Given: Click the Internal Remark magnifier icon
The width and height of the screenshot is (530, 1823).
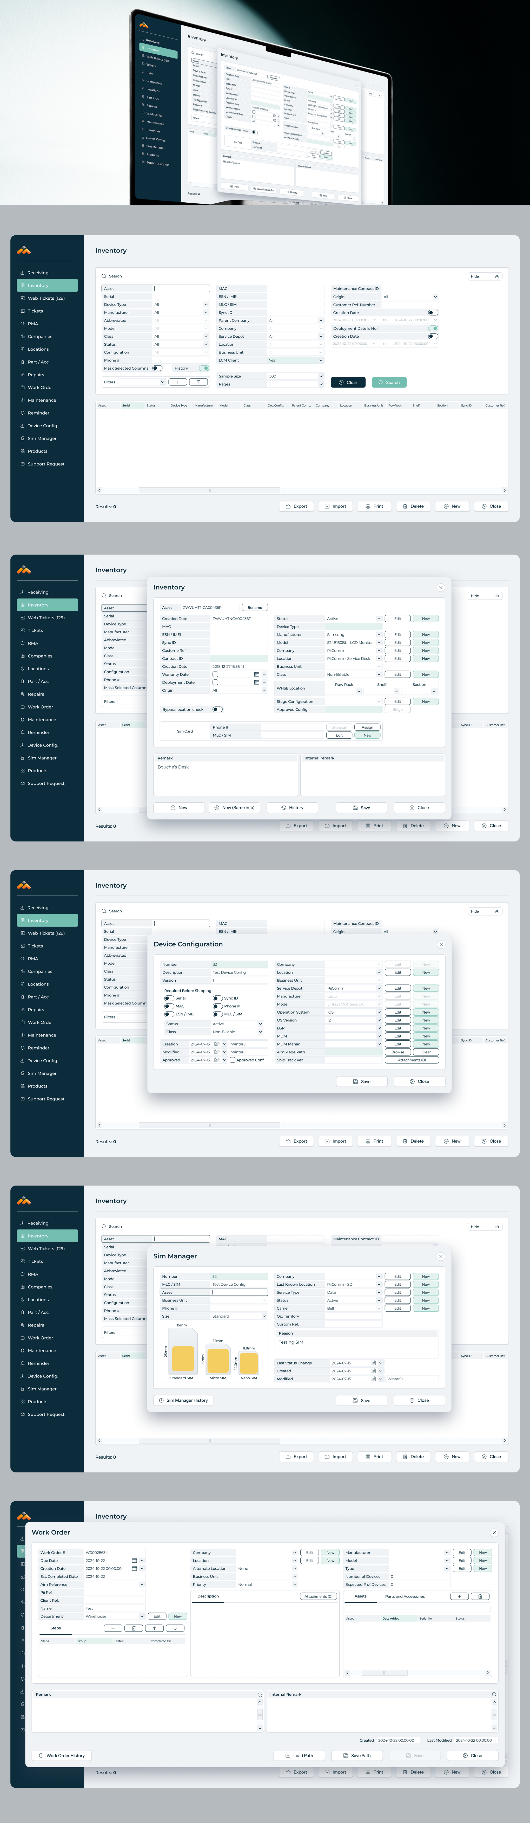Looking at the screenshot, I should tap(493, 1694).
